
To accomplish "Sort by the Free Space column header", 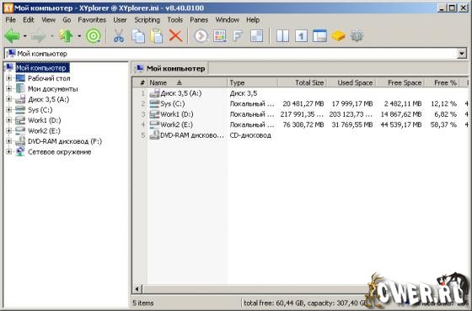I will [x=400, y=82].
